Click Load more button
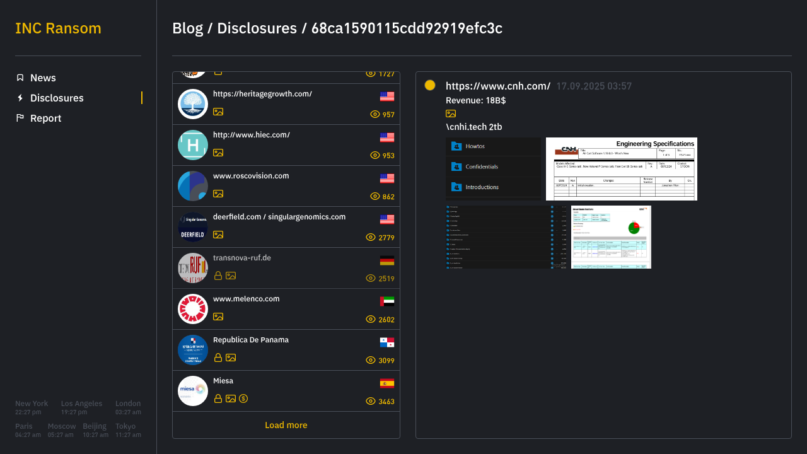Screen dimensions: 807x454 coord(286,425)
